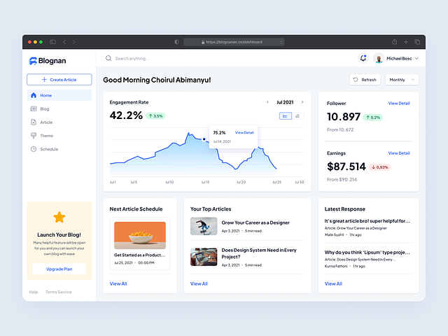
Task: Click the Blognan logo icon
Action: (x=33, y=61)
